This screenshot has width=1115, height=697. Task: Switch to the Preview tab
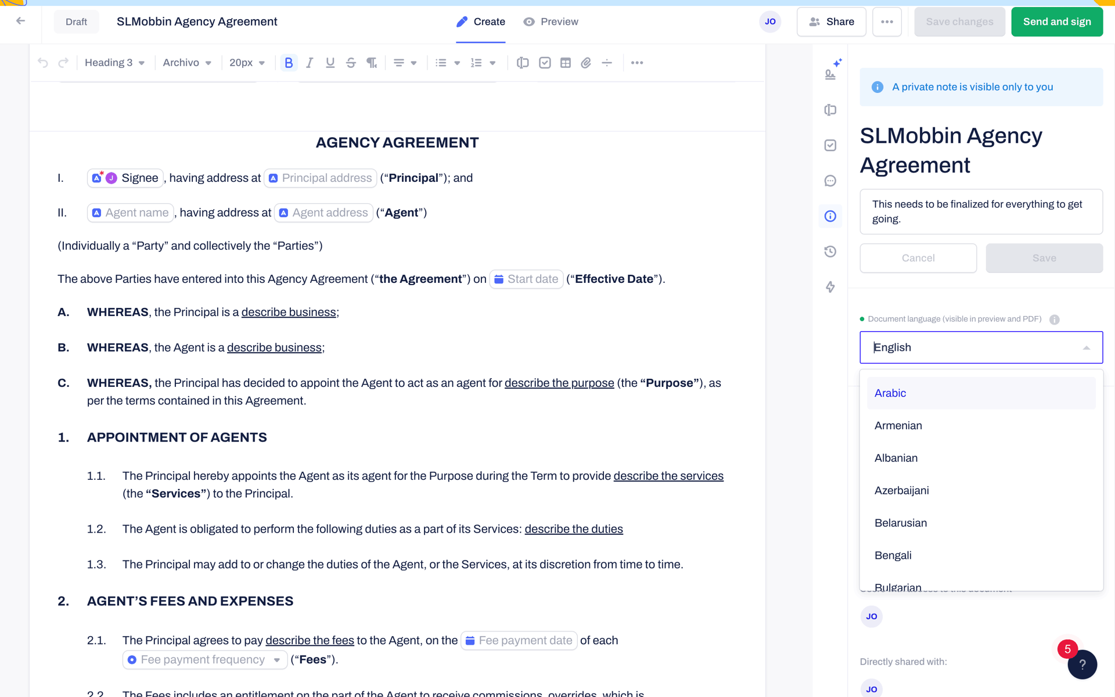pos(551,21)
